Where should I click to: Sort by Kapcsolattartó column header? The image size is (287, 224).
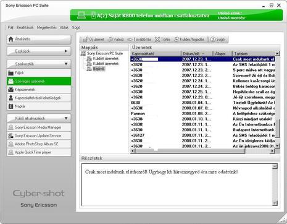pos(156,53)
